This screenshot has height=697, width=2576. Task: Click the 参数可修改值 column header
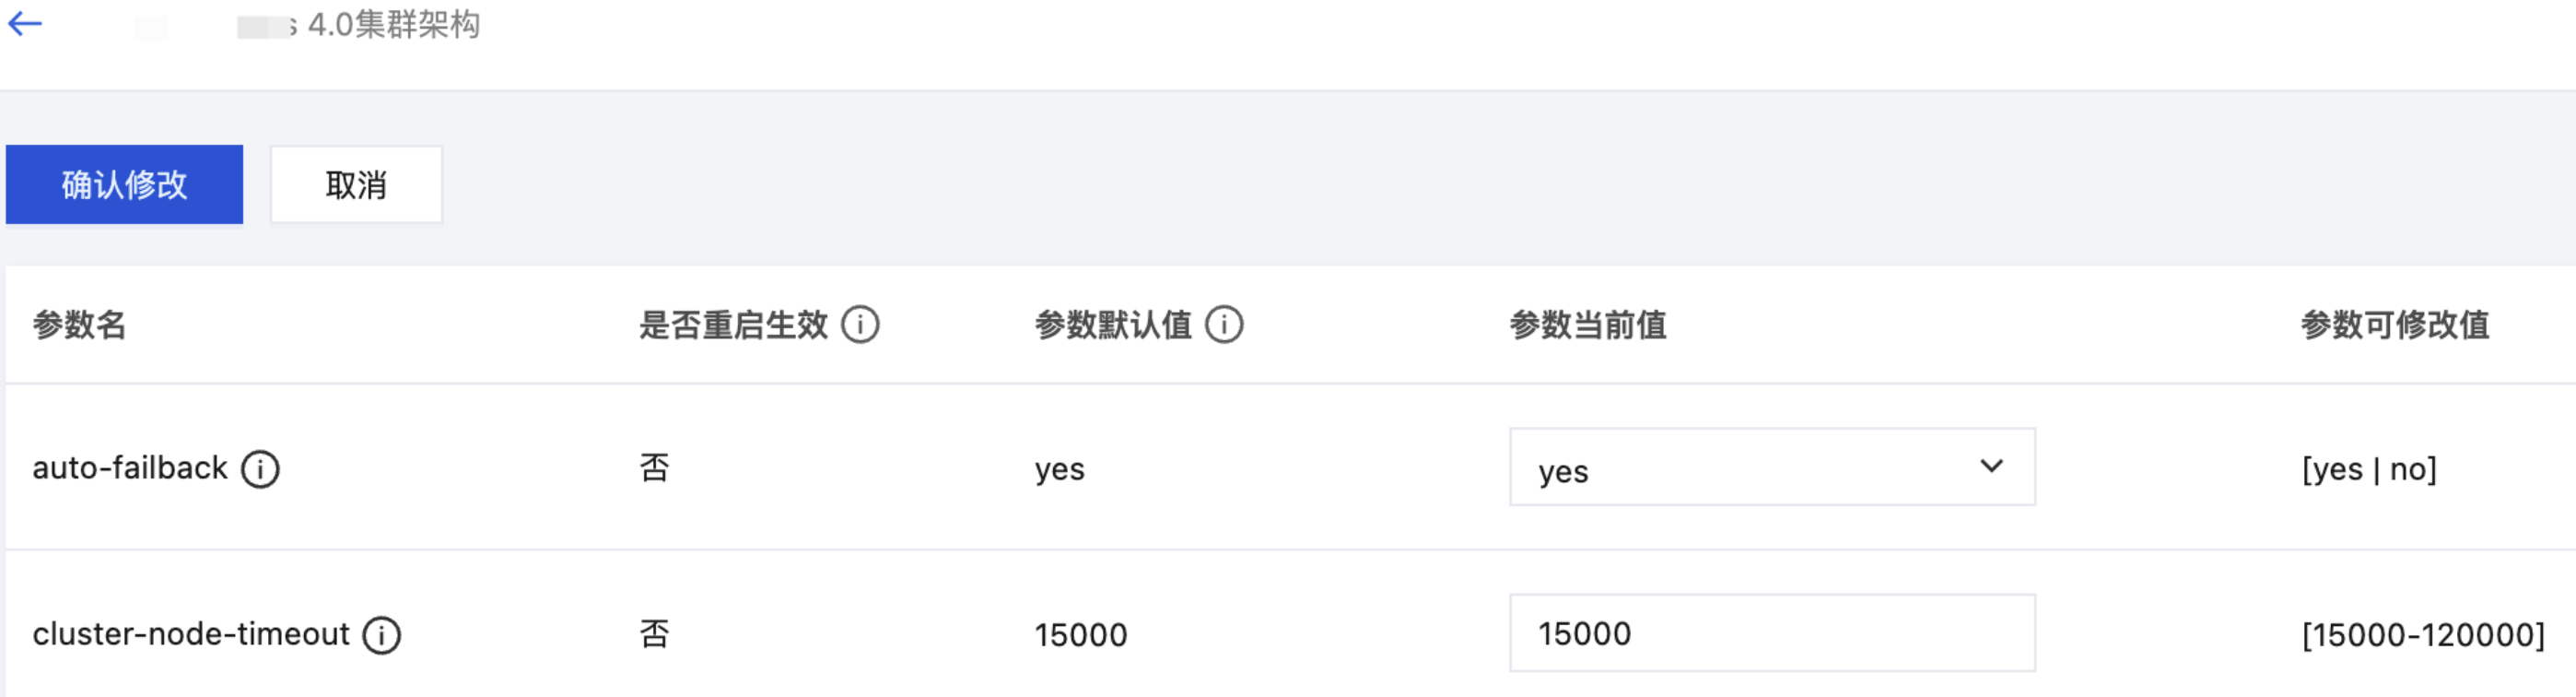click(x=2394, y=325)
